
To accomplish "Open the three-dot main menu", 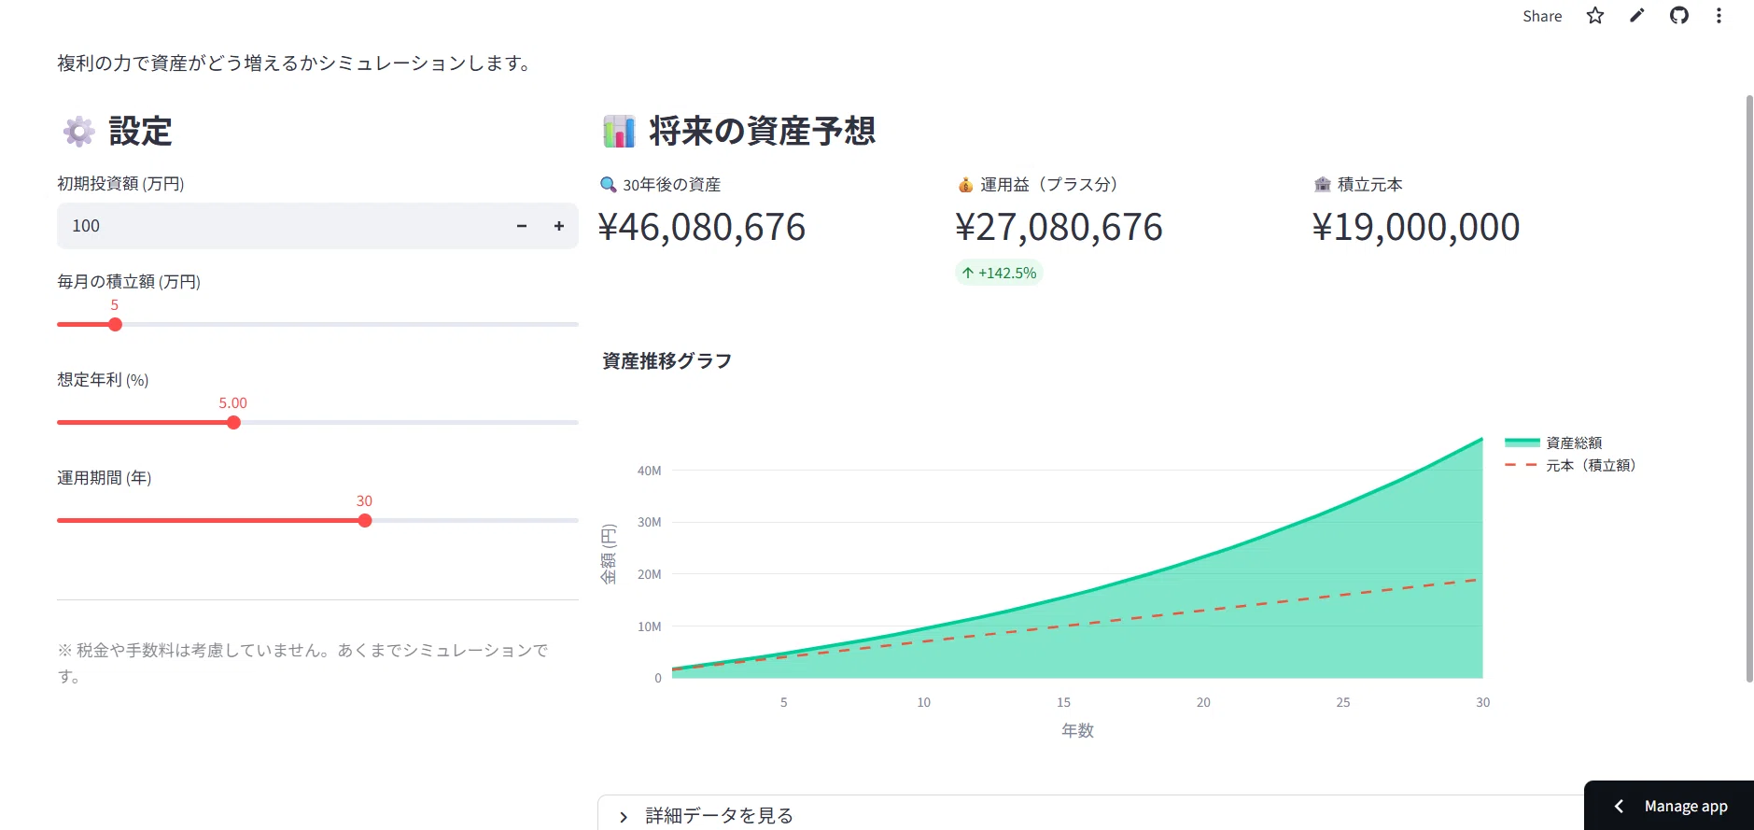I will pos(1719,16).
